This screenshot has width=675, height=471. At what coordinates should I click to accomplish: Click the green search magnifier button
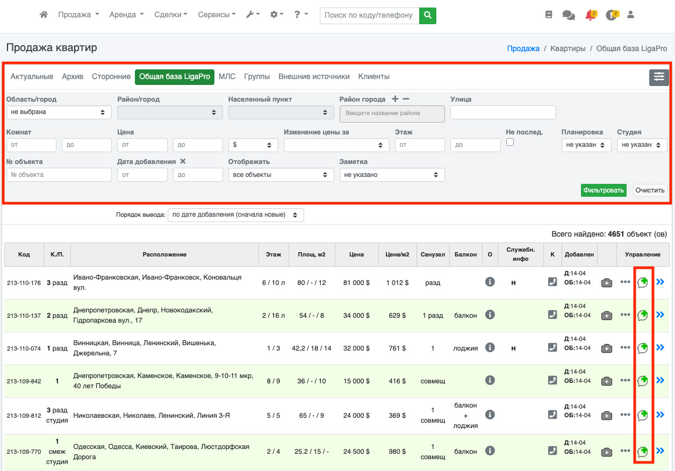pyautogui.click(x=428, y=16)
